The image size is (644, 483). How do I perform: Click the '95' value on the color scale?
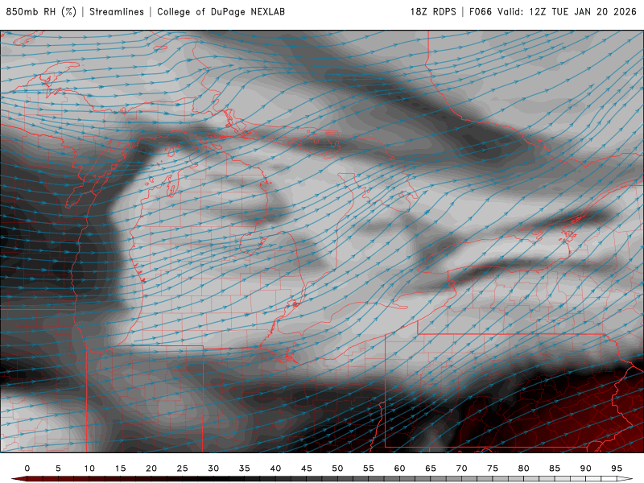(x=617, y=469)
